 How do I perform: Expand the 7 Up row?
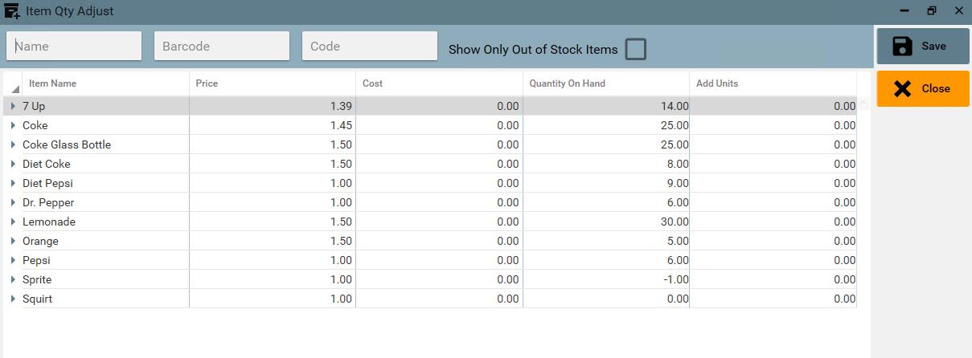click(13, 106)
